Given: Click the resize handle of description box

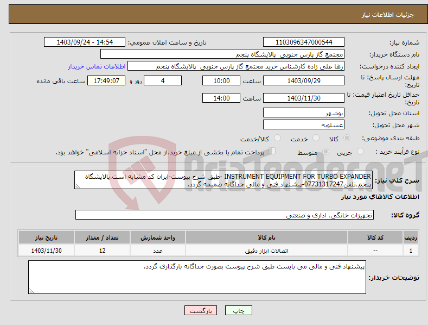Looking at the screenshot, I should tap(78, 186).
